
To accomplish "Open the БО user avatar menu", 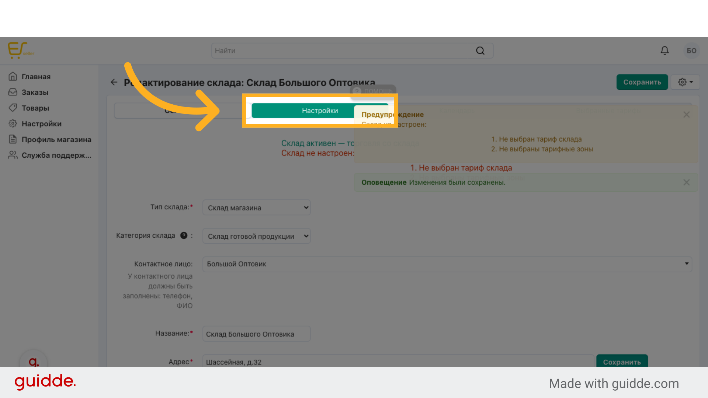I will tap(691, 50).
